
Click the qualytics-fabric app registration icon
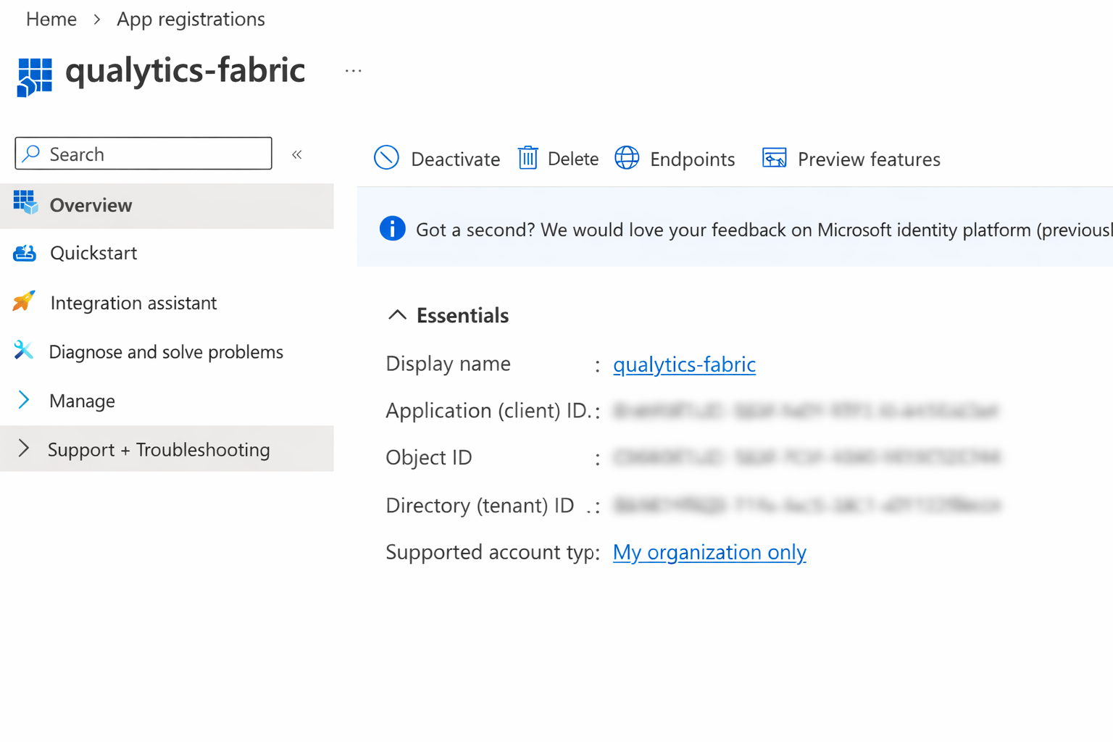[35, 77]
